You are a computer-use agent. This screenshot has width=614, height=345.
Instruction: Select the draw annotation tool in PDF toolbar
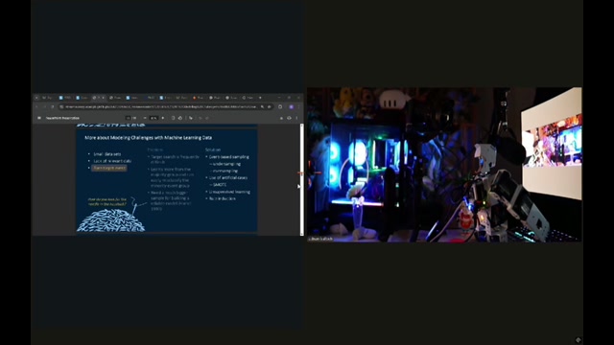point(191,118)
